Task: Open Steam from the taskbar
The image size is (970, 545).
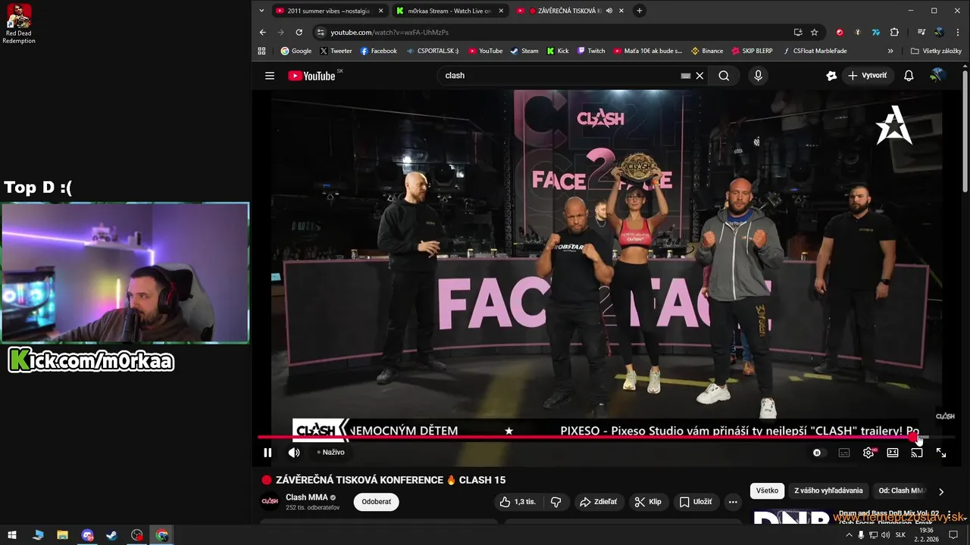Action: tap(112, 535)
